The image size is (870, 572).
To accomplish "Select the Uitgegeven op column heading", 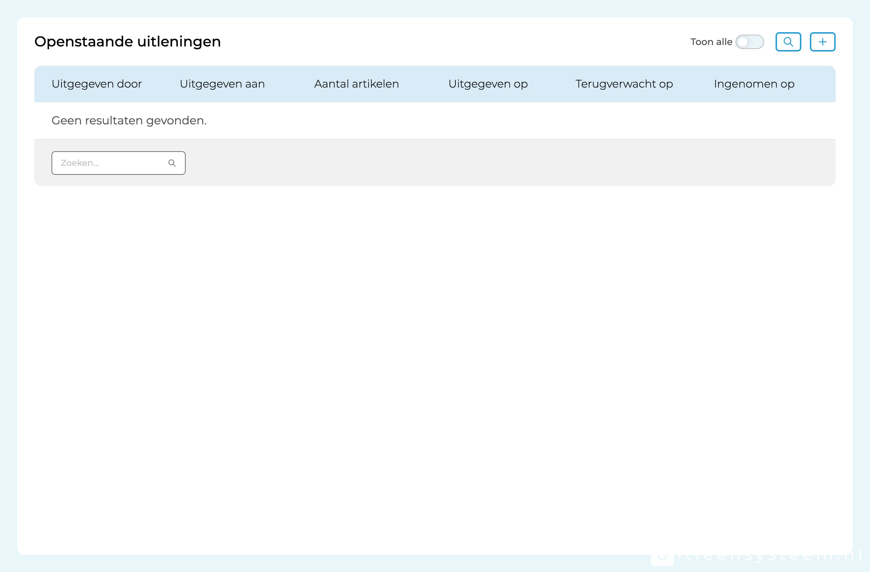I will (x=488, y=84).
